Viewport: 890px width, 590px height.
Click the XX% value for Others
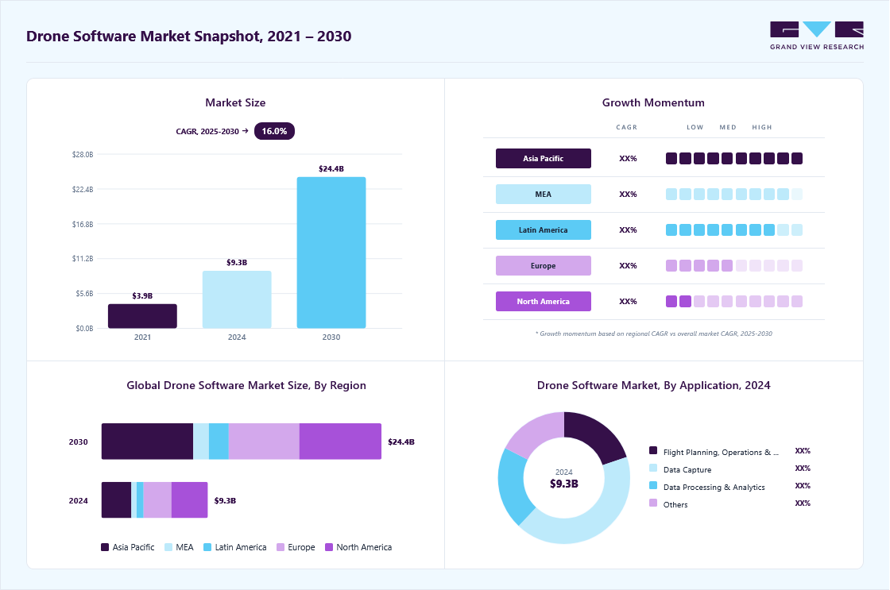click(x=803, y=503)
